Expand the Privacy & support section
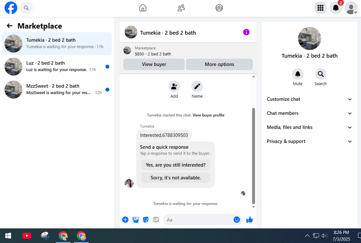This screenshot has height=243, width=361. point(310,141)
